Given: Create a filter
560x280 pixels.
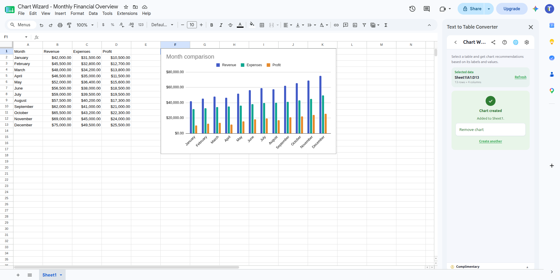Looking at the screenshot, I should [x=364, y=25].
